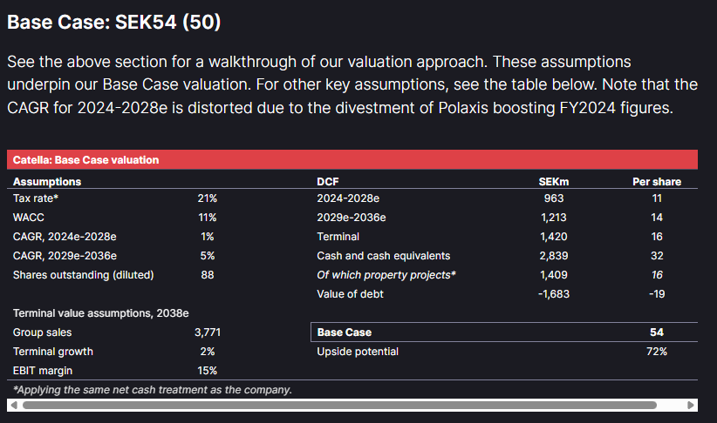Image resolution: width=717 pixels, height=423 pixels.
Task: Click the footnote about net cash treatment
Action: click(x=153, y=390)
